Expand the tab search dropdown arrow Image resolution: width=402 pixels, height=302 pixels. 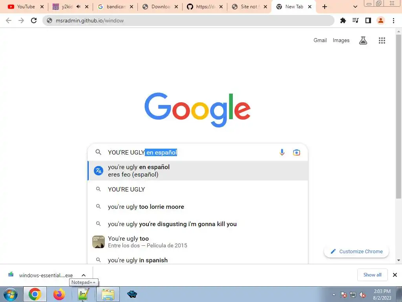click(355, 7)
